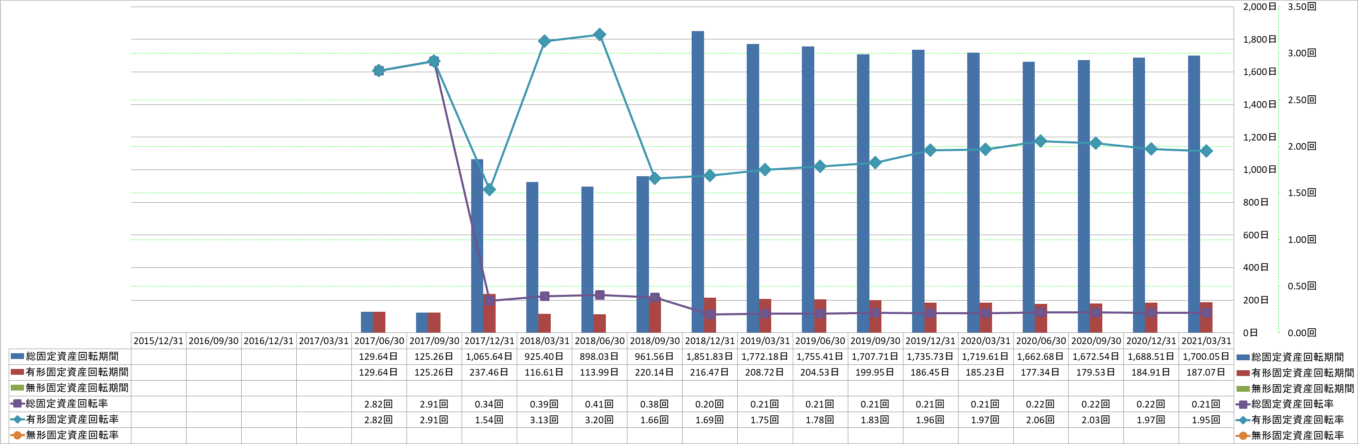
Task: Click blue legend swatch for 総固定資産回転期間 at left
Action: pyautogui.click(x=17, y=357)
